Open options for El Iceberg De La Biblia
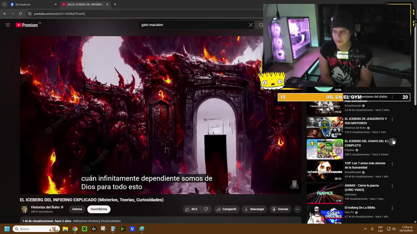The width and height of the screenshot is (417, 234). point(392,208)
